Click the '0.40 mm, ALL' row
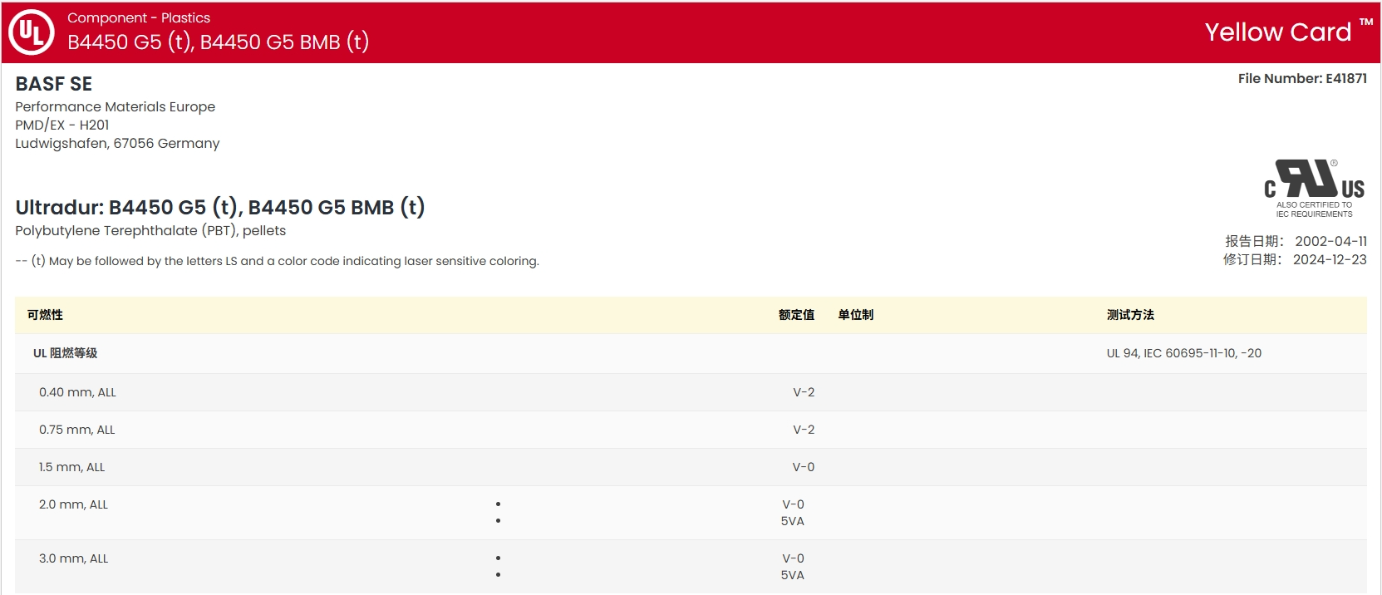 [691, 392]
